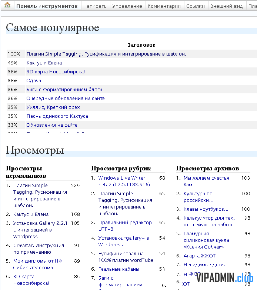Open Windows Live Writer beta2 category link
The width and height of the screenshot is (257, 290).
[124, 181]
